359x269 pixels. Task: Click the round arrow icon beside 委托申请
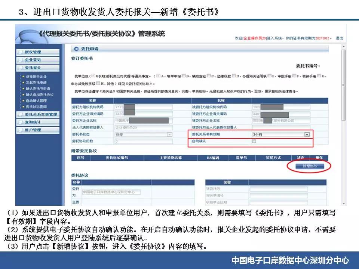(x=77, y=49)
